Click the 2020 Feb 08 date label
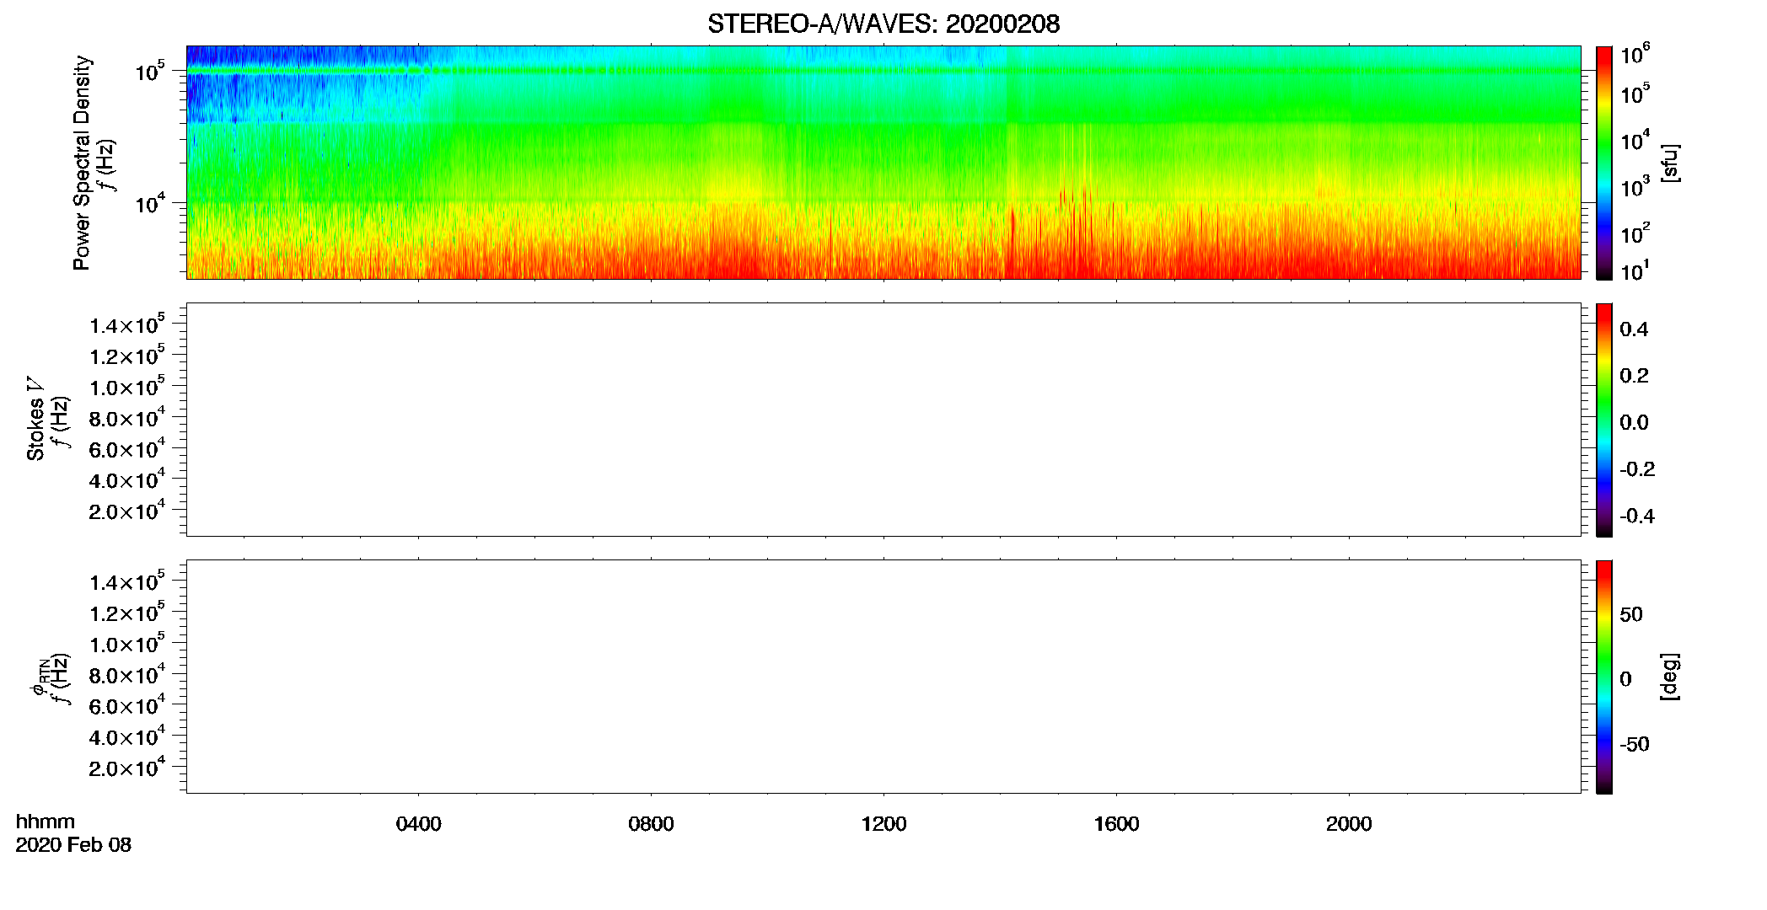This screenshot has height=910, width=1767. tap(73, 845)
